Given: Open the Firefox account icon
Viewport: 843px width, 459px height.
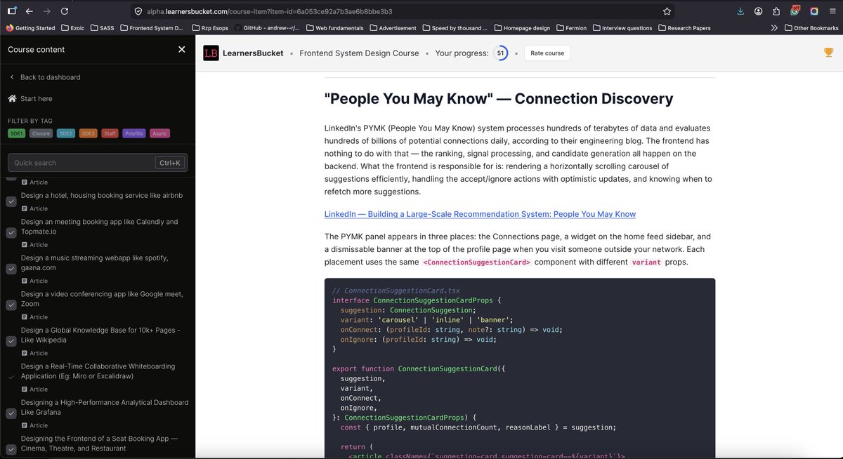Looking at the screenshot, I should pyautogui.click(x=759, y=11).
